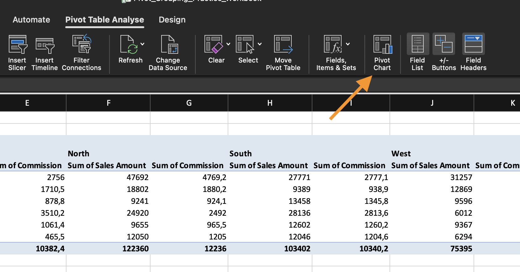Select the column J header
Viewport: 520px width, 272px height.
(x=432, y=103)
